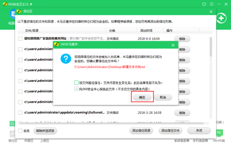The width and height of the screenshot is (231, 146).
Task: Close the 360木马查杀 dialog with X
Action: [x=173, y=45]
